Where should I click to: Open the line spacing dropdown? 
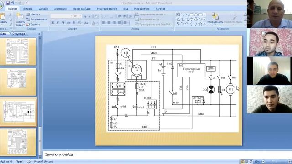[131, 16]
